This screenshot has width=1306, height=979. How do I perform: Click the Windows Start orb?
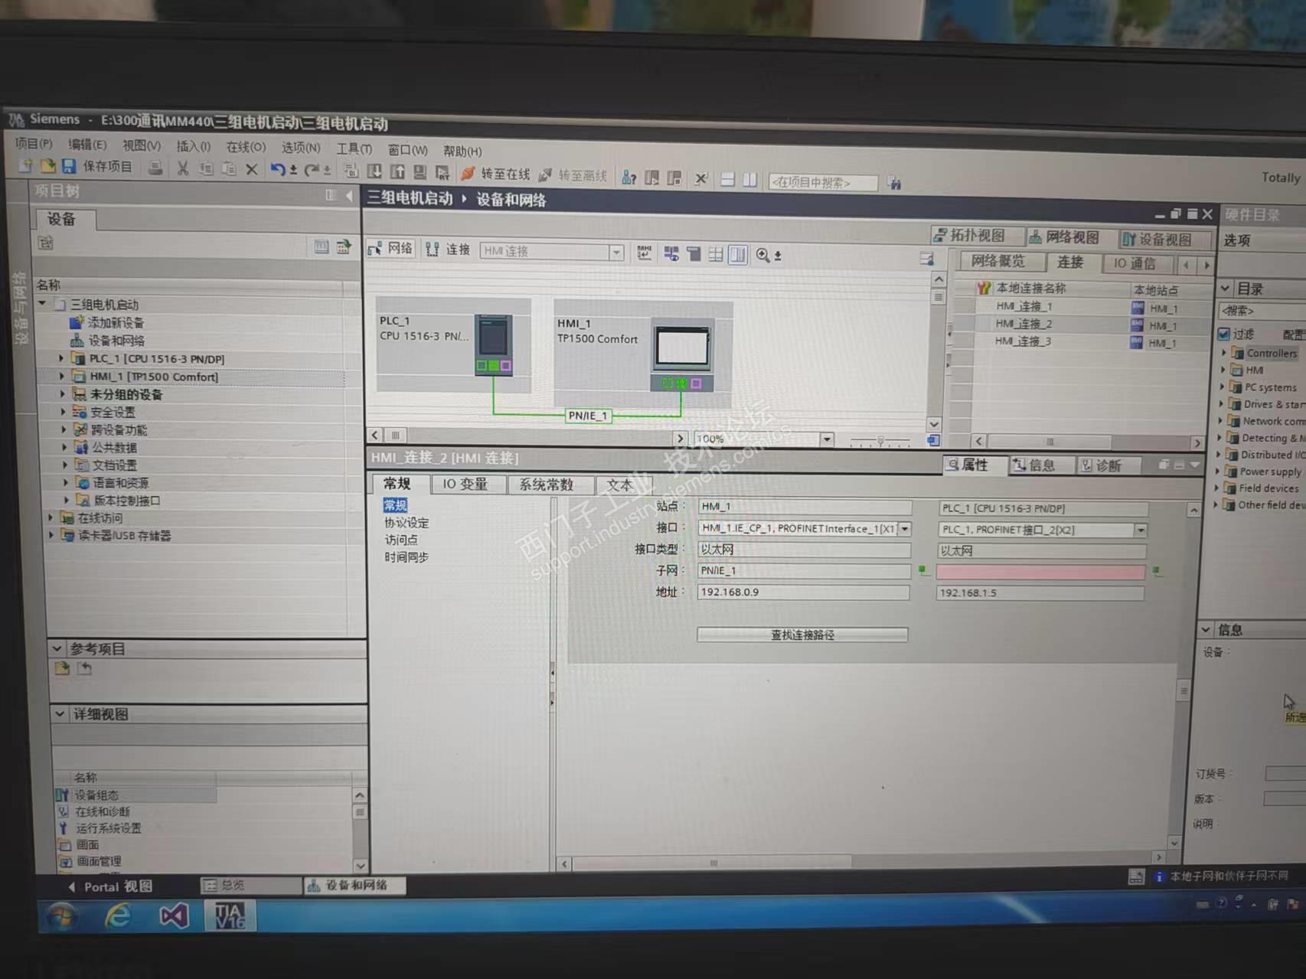tap(61, 915)
